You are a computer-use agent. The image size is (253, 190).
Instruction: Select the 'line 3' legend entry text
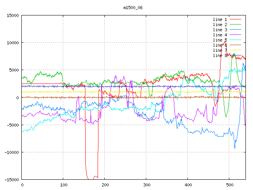tap(220, 30)
